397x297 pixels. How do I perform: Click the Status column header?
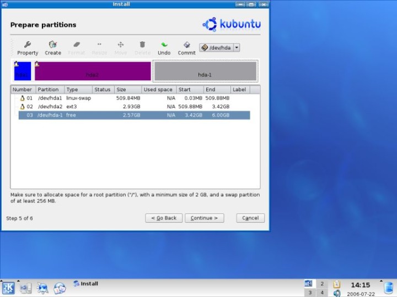103,90
